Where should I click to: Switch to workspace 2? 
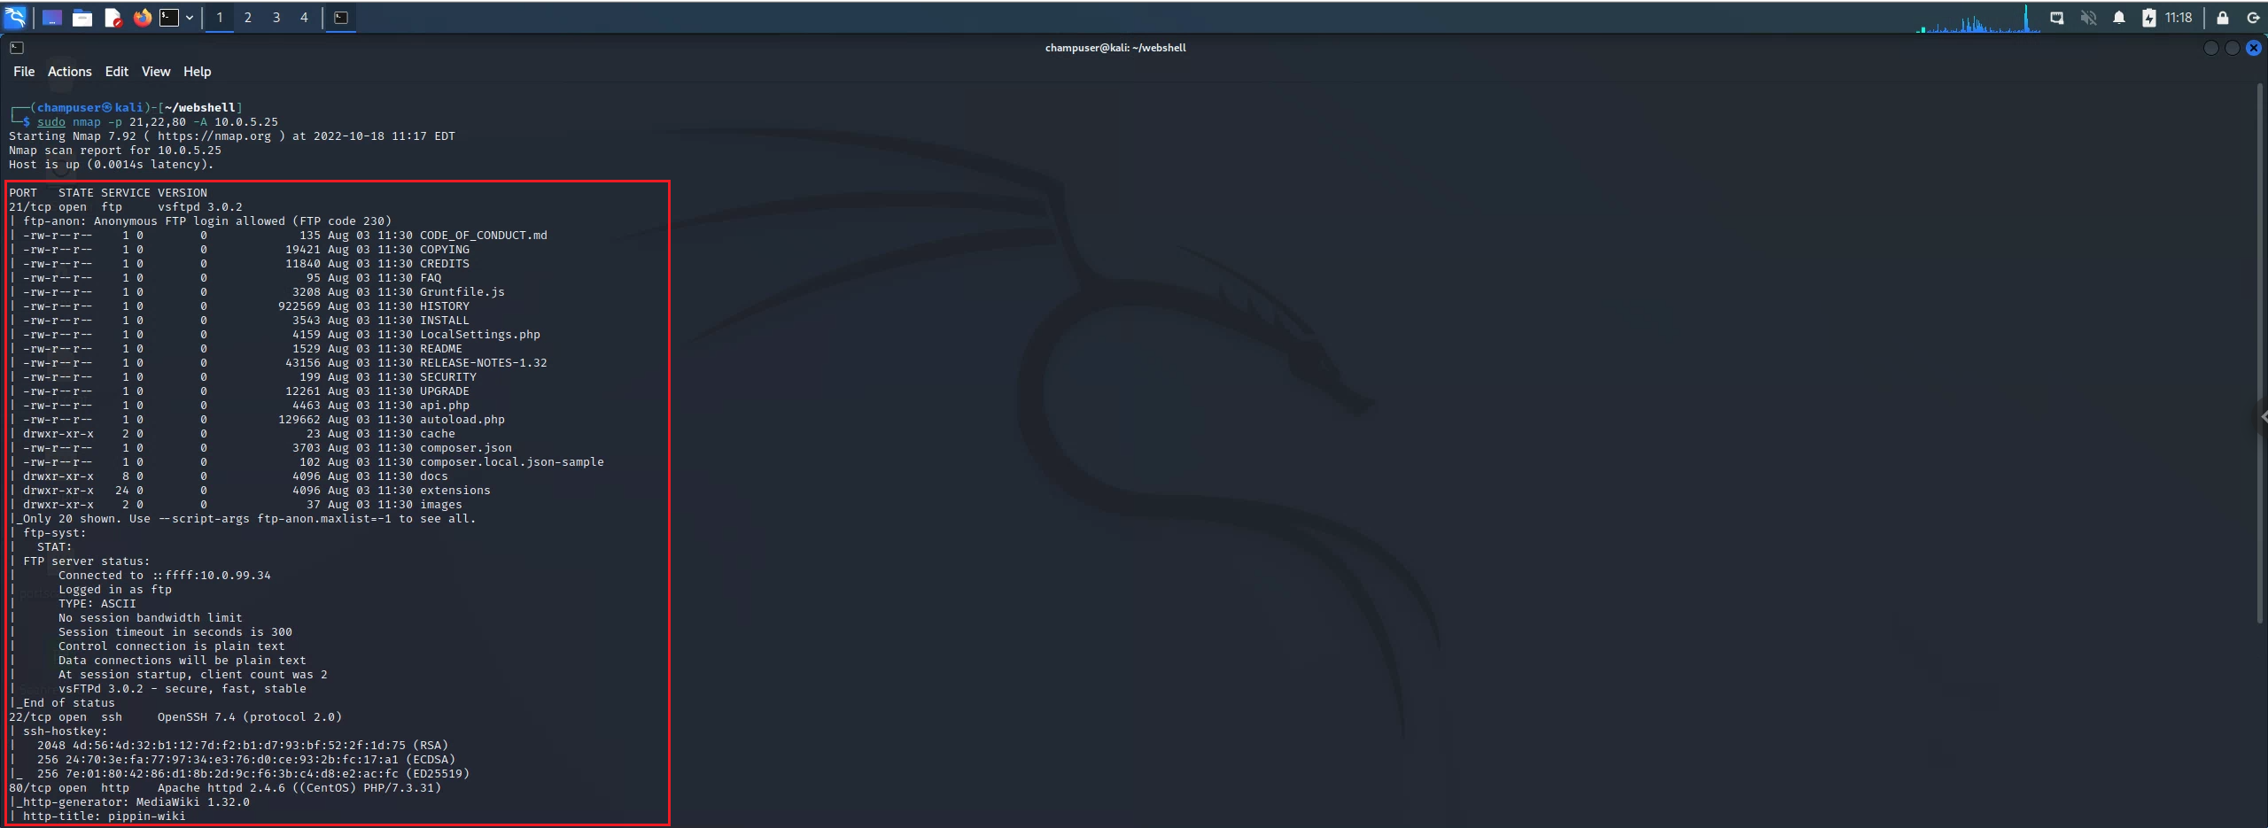[x=248, y=18]
